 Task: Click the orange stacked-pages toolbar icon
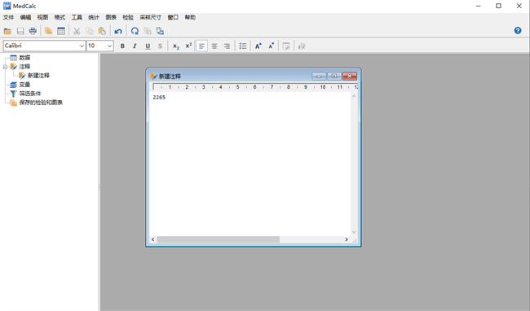48,31
